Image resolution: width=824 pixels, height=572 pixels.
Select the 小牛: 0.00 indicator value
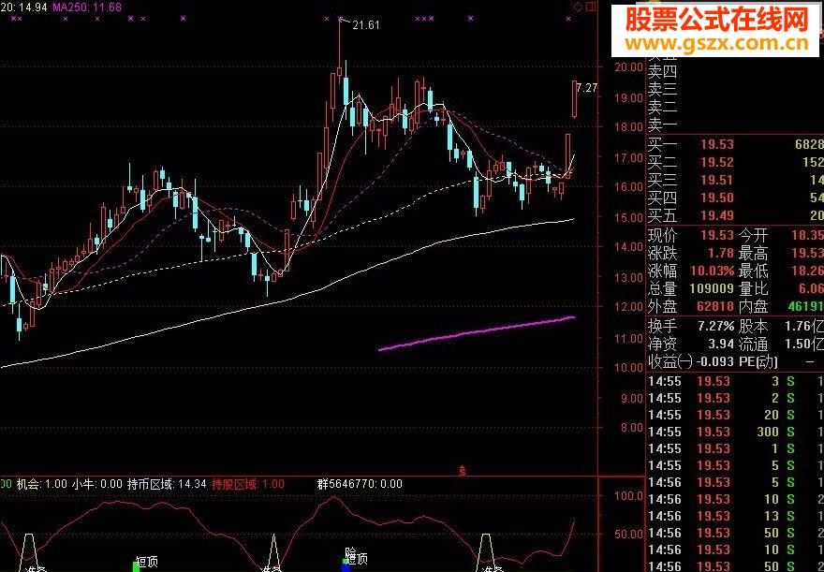(97, 484)
